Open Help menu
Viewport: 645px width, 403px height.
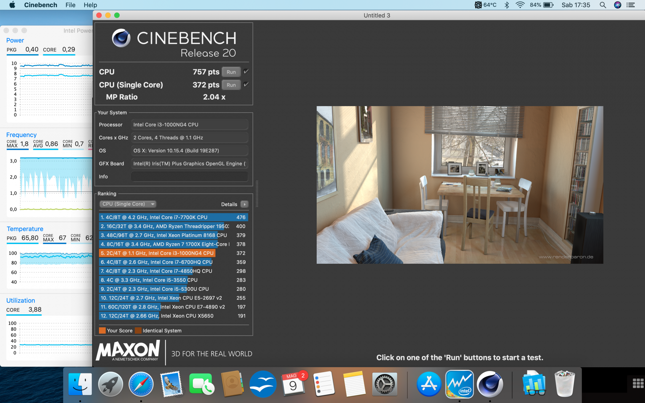point(90,5)
